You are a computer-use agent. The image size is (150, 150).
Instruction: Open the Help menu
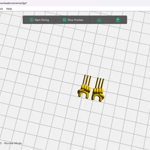pos(9,9)
